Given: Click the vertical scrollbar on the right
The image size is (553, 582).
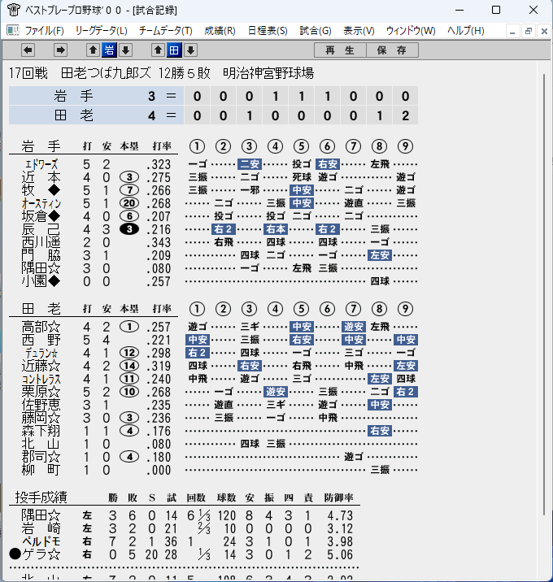Looking at the screenshot, I should 544,294.
